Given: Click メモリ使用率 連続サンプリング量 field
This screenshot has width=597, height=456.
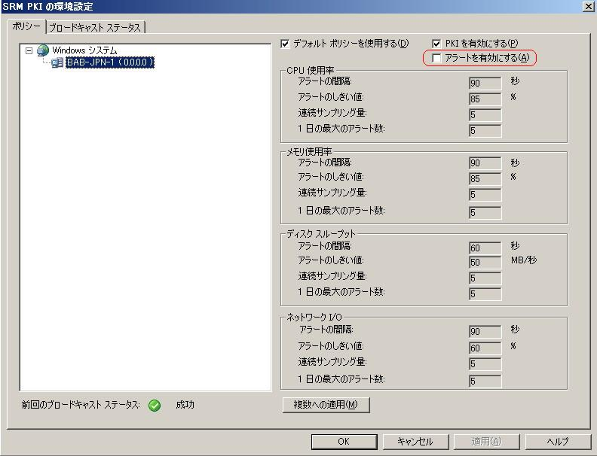Looking at the screenshot, I should [x=485, y=195].
